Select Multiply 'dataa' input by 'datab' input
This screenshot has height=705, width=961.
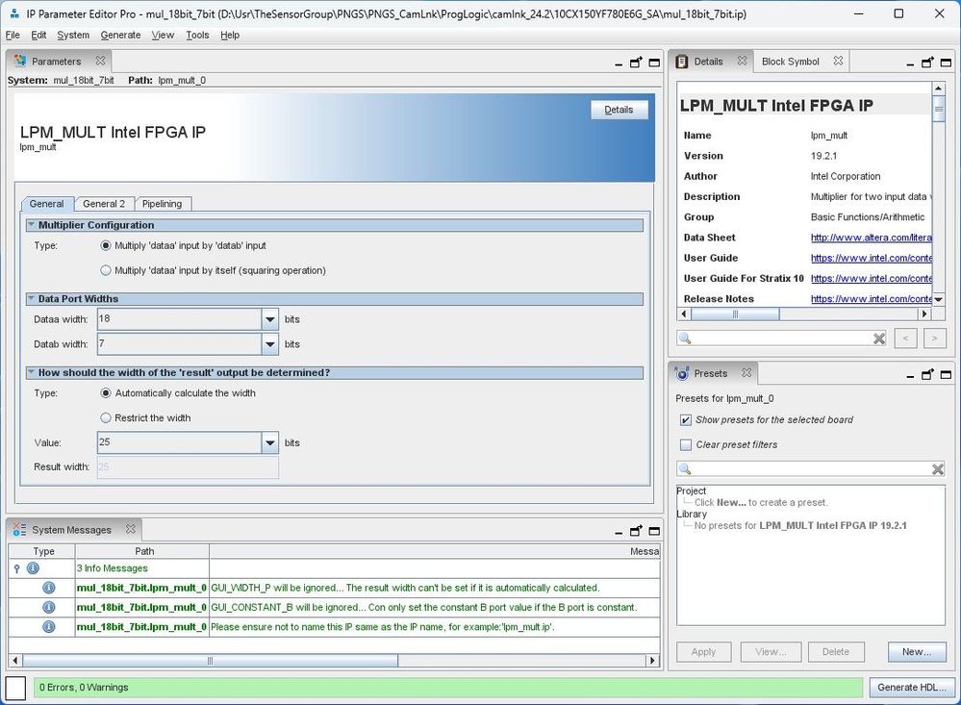tap(106, 246)
